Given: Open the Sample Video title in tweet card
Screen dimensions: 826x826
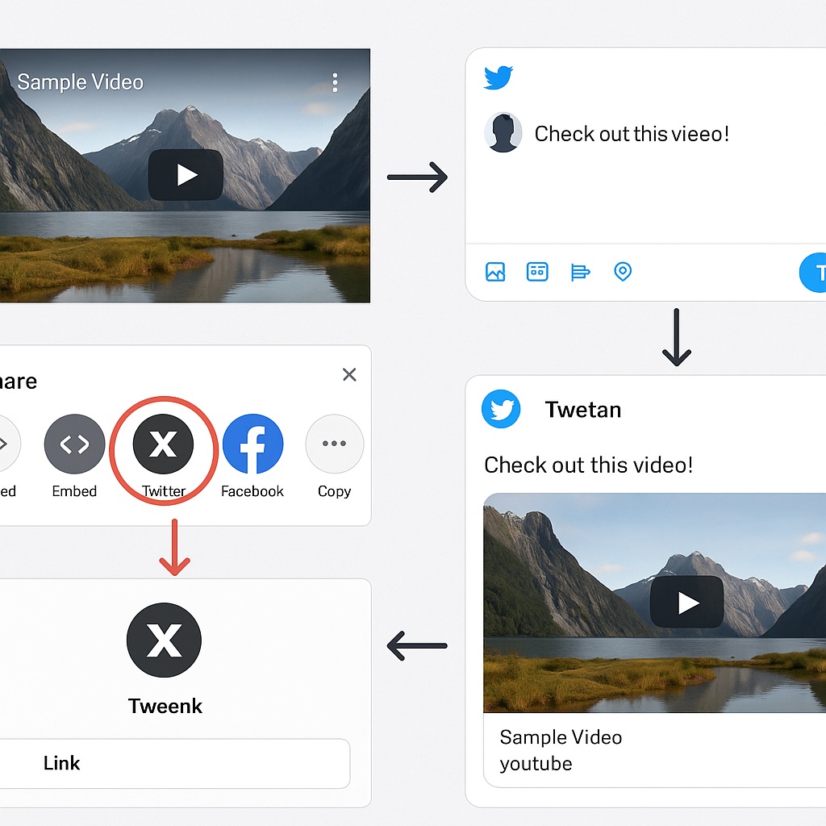Looking at the screenshot, I should pyautogui.click(x=561, y=737).
